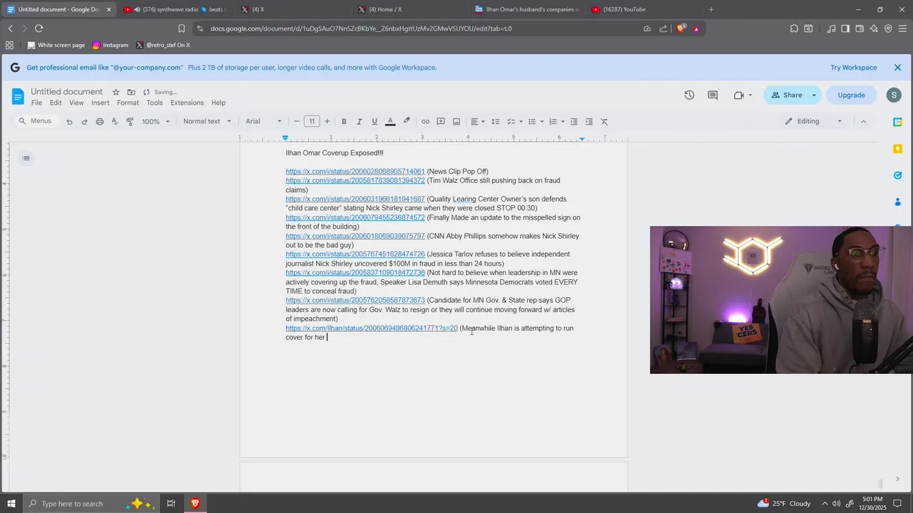Open the Arial font dropdown
This screenshot has height=513, width=913.
(x=264, y=122)
